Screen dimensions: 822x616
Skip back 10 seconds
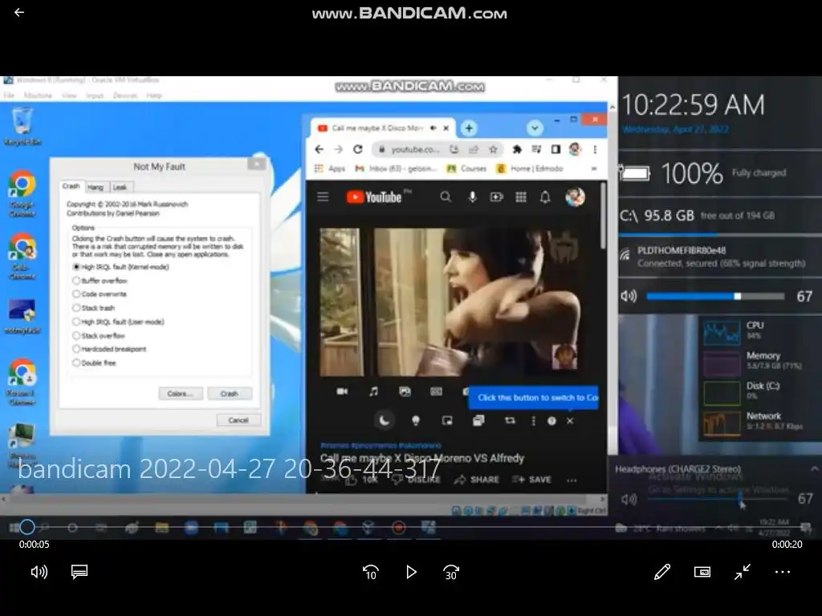pos(371,572)
